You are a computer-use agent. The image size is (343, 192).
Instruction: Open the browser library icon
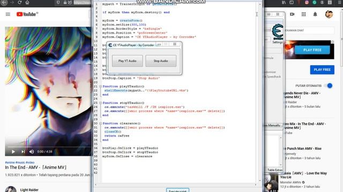tap(284, 2)
